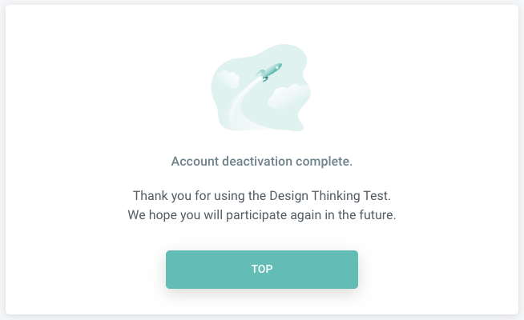Screen dimensions: 524x320
Task: Click the 'We hope you will participate' sentence
Action: click(262, 215)
